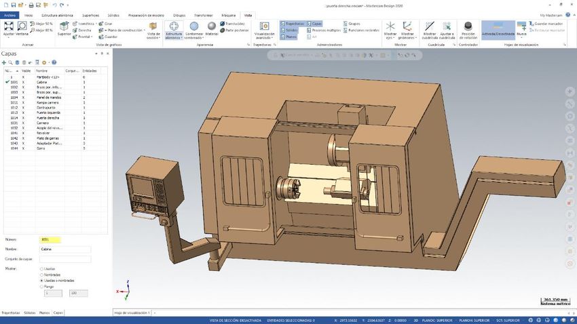577x324 pixels.
Task: Select the Rango radio button
Action: coord(41,286)
